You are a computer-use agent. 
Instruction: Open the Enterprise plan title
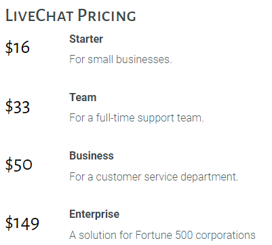[94, 214]
